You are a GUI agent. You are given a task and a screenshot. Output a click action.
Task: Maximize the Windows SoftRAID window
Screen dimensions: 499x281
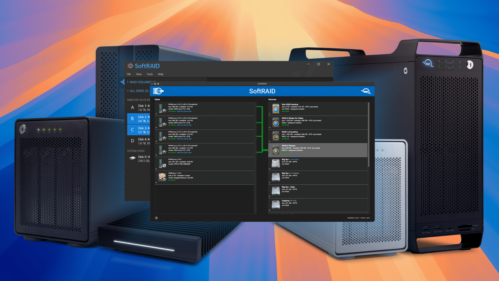319,64
